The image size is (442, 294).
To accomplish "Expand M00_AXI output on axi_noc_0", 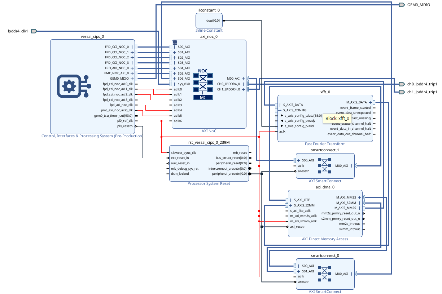I will click(x=243, y=79).
